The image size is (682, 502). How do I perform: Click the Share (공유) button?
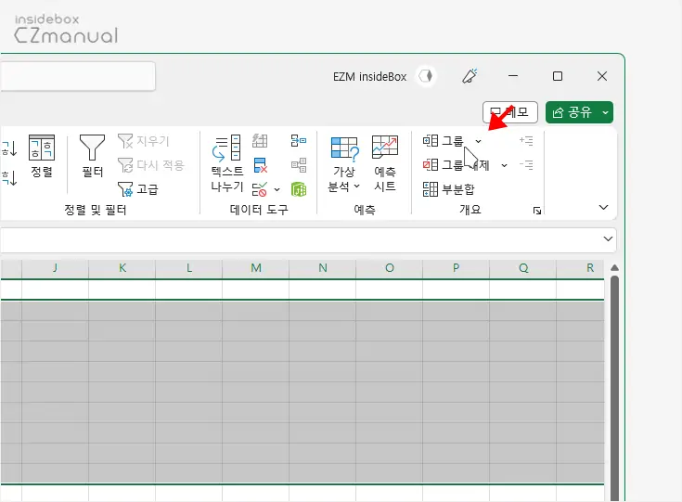click(572, 112)
